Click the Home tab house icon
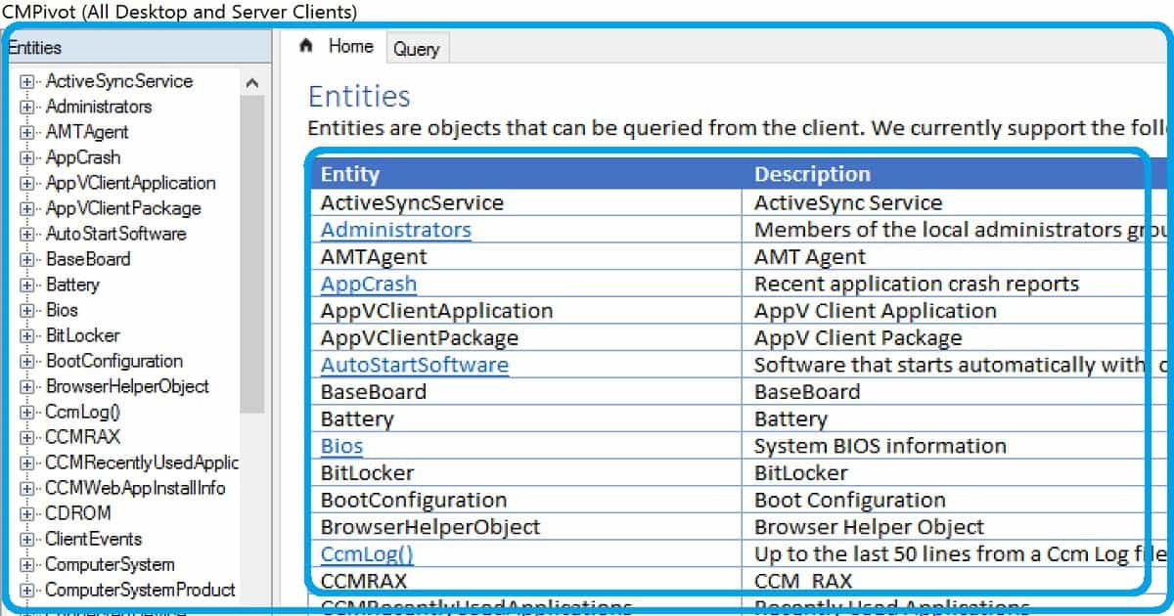Screen dimensions: 1174x616 pos(306,46)
